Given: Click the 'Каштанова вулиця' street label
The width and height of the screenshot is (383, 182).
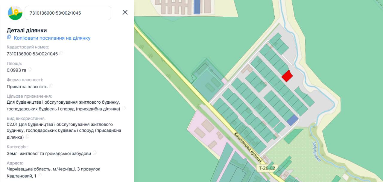Looking at the screenshot, I should tap(248, 147).
